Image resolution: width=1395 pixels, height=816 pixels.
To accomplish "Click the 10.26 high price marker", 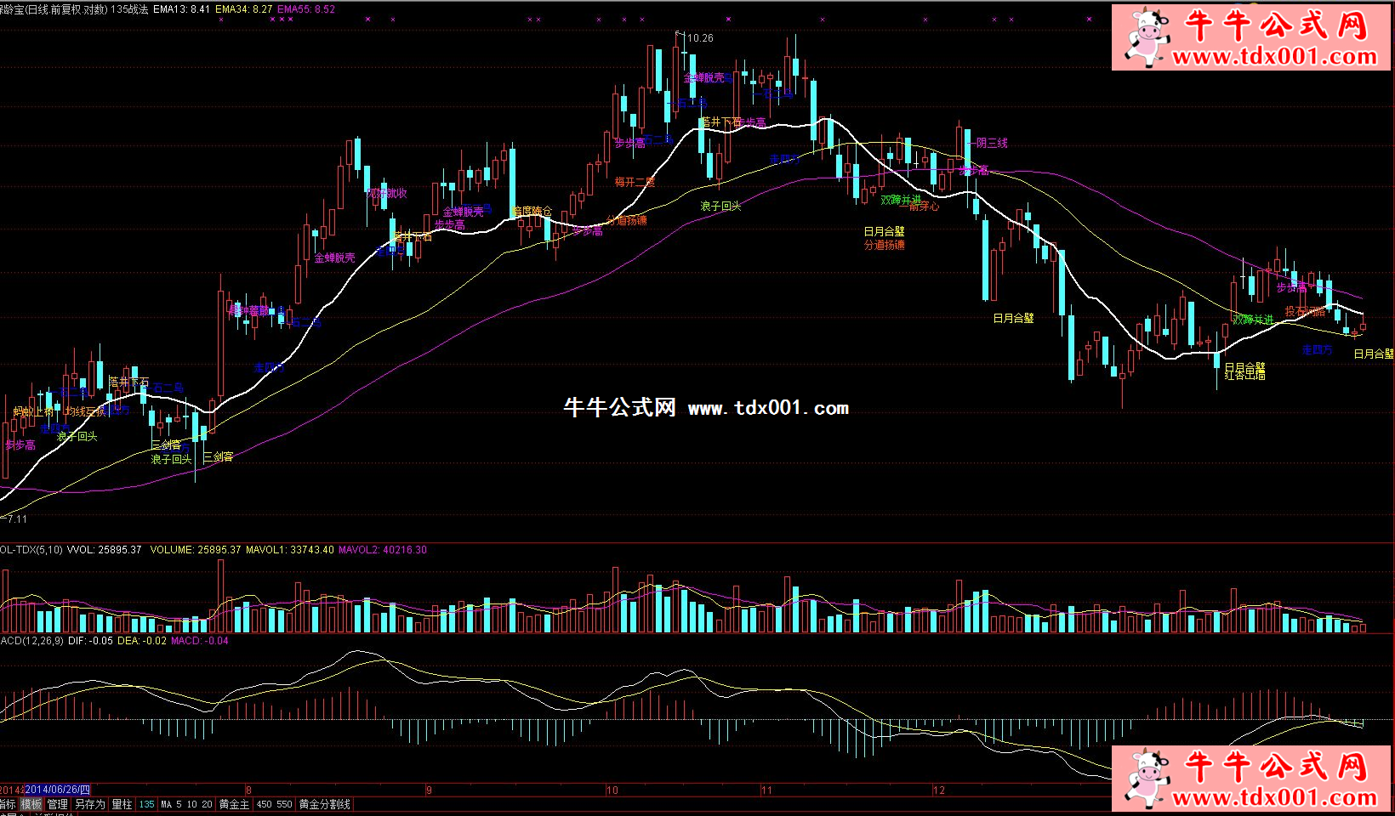I will tap(700, 38).
